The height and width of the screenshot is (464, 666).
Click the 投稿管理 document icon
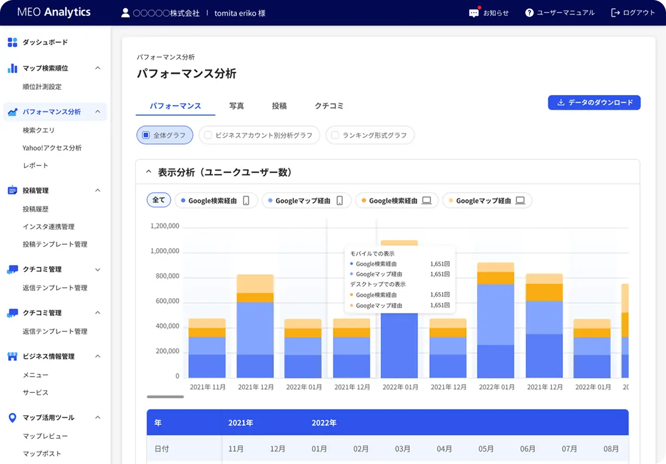(x=12, y=191)
